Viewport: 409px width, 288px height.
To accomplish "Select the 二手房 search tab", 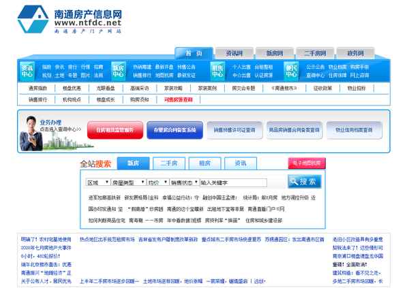I will (x=168, y=163).
